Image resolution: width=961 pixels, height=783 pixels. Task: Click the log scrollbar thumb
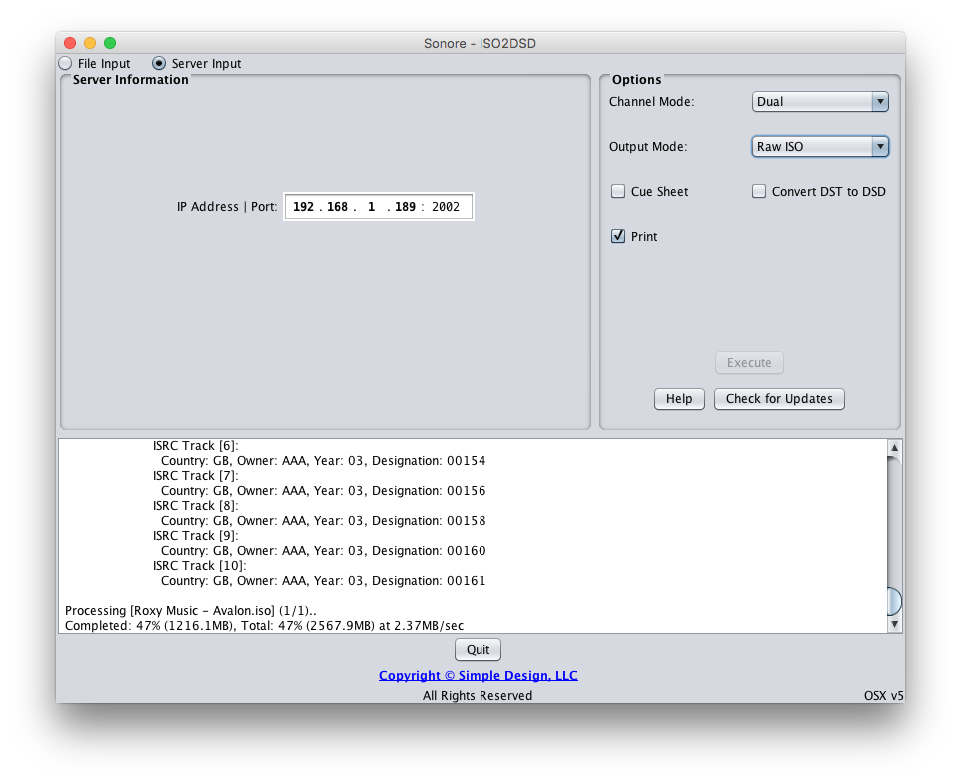coord(894,601)
